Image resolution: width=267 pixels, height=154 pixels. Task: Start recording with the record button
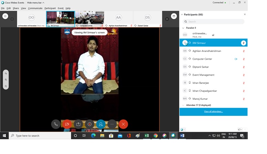pos(89,124)
